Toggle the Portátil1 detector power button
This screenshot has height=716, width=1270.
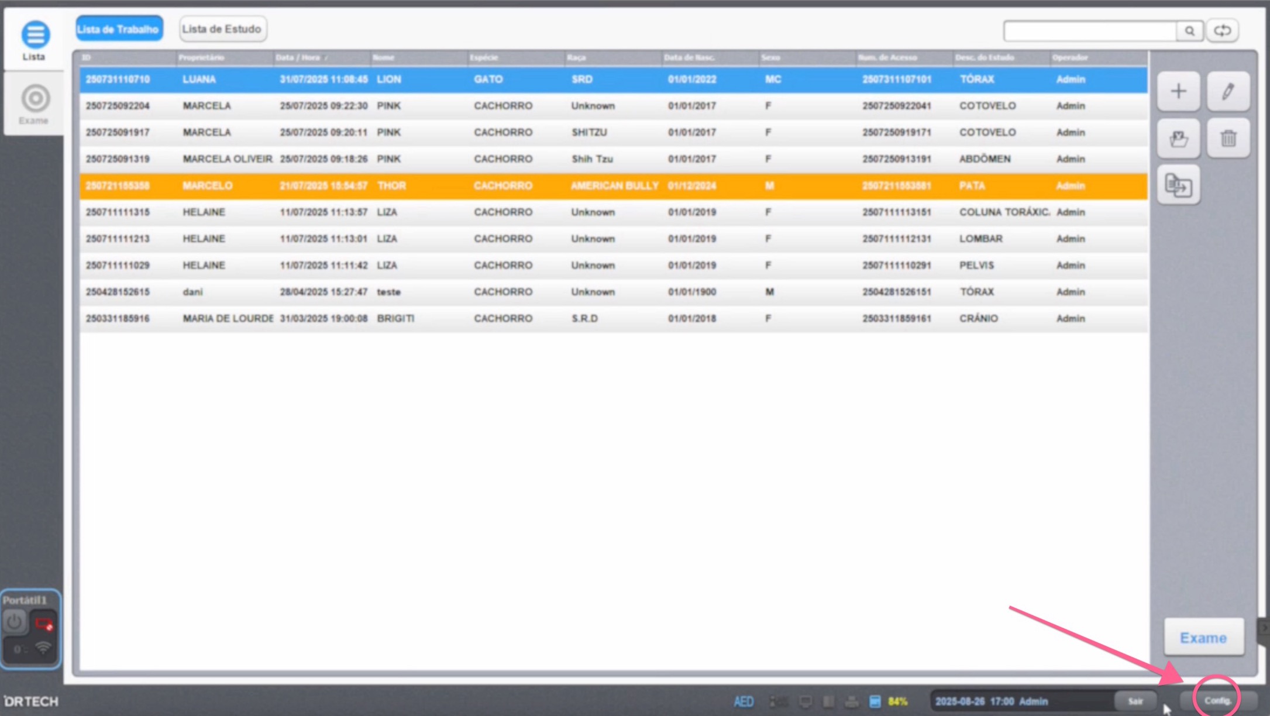coord(15,621)
